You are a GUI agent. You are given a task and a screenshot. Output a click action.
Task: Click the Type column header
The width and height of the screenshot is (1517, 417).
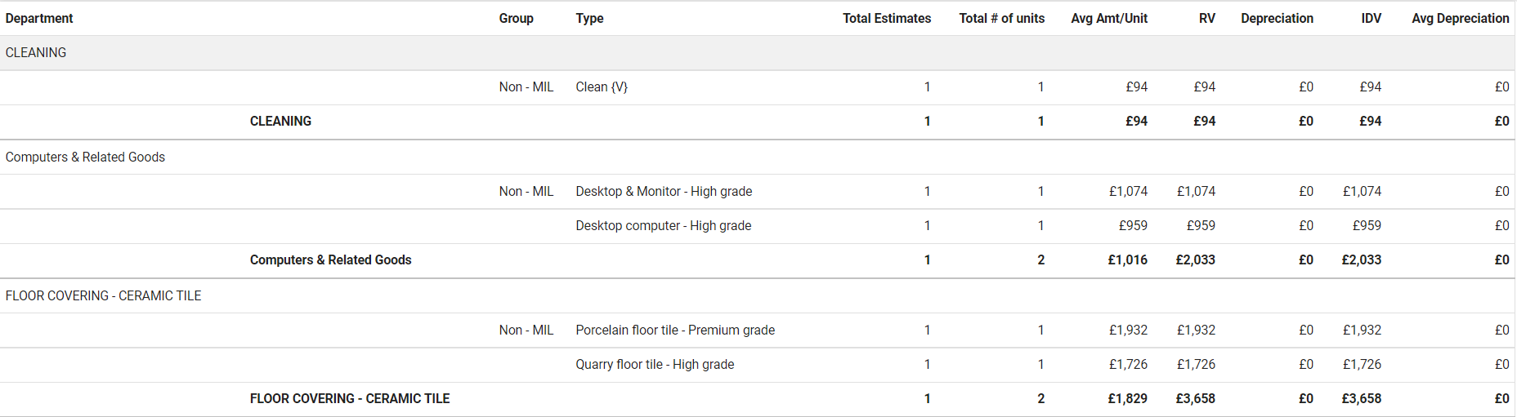pyautogui.click(x=589, y=18)
